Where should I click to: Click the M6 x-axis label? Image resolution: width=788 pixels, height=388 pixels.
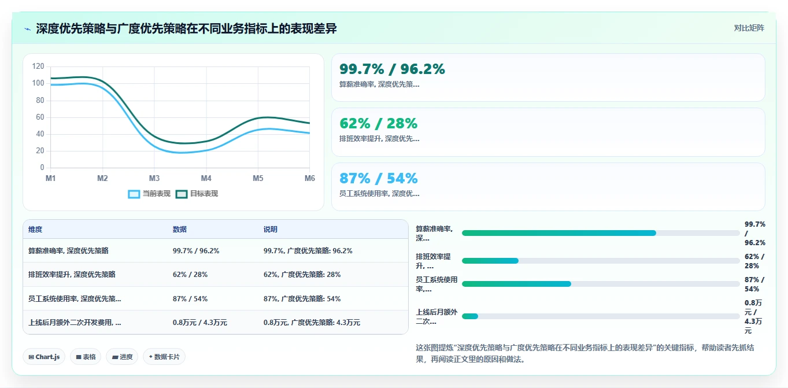(310, 178)
